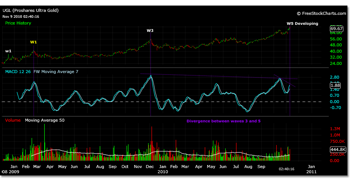Click the tallest green volume bar near April 2009
The width and height of the screenshot is (353, 181).
(x=44, y=142)
